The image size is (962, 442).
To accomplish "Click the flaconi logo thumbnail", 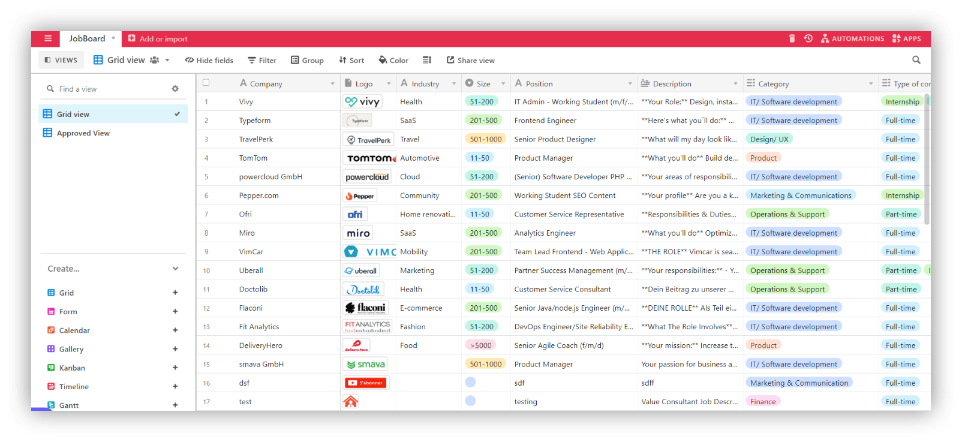I will click(366, 308).
